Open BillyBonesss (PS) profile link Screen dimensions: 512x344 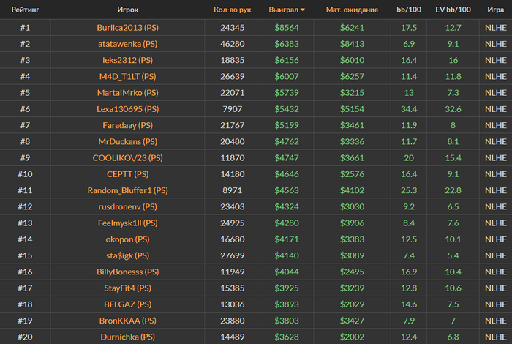pos(128,272)
